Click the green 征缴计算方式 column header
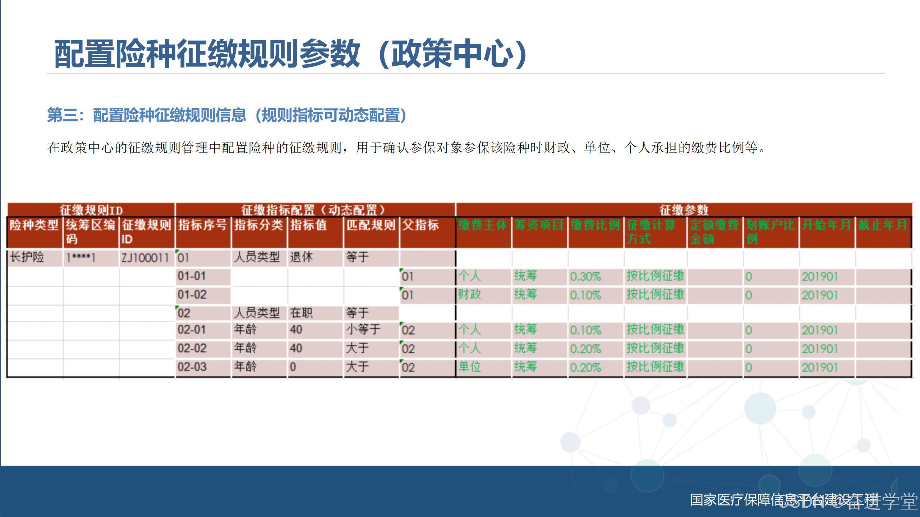This screenshot has width=920, height=517. tap(651, 232)
